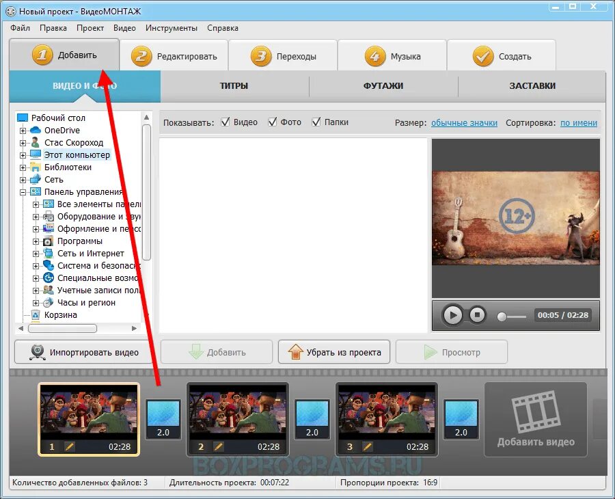The width and height of the screenshot is (615, 499).
Task: Expand the Этот компьютер node
Action: tap(23, 155)
